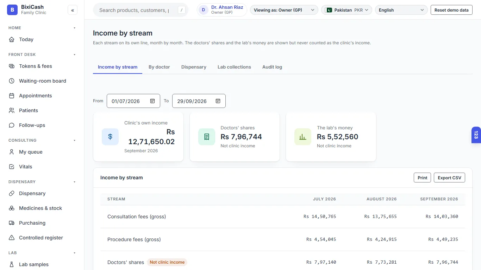Click the blue 123 side tab

[x=476, y=135]
